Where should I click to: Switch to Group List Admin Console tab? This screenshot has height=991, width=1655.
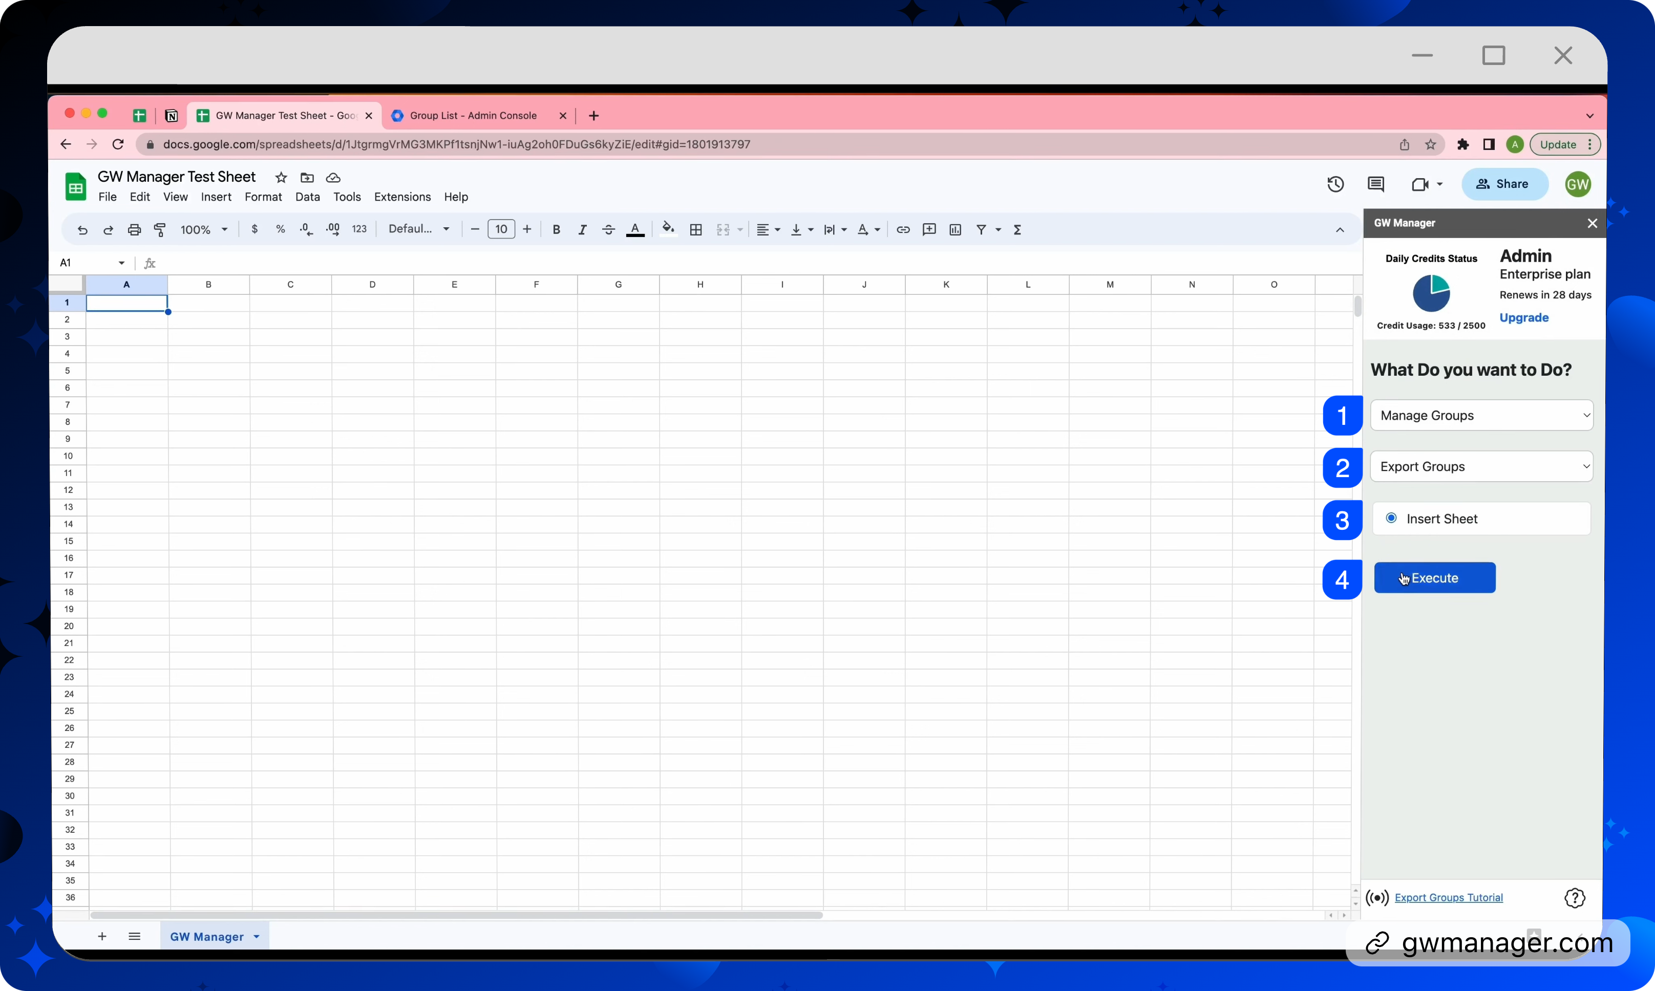point(478,116)
